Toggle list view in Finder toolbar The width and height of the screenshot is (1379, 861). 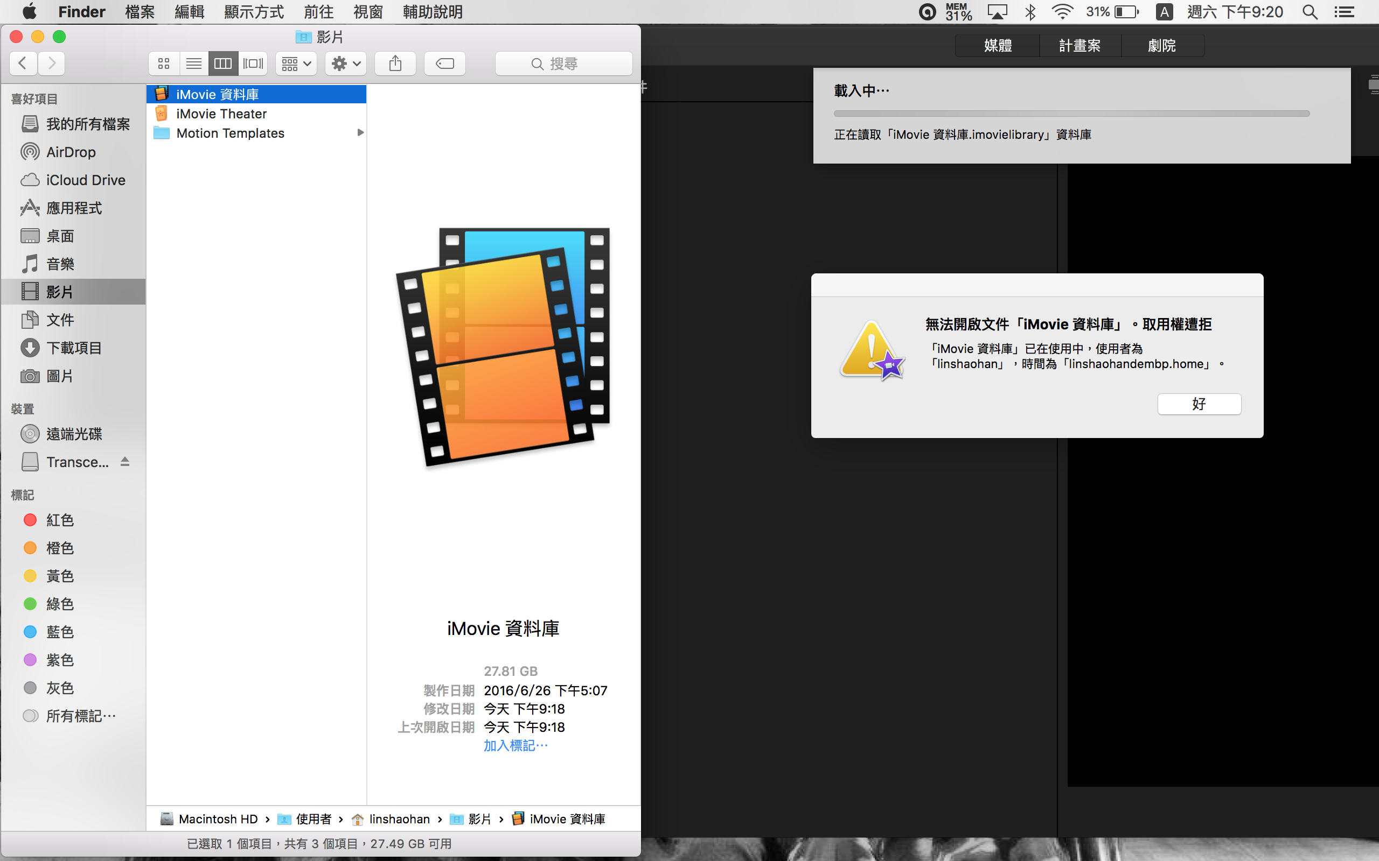point(193,63)
